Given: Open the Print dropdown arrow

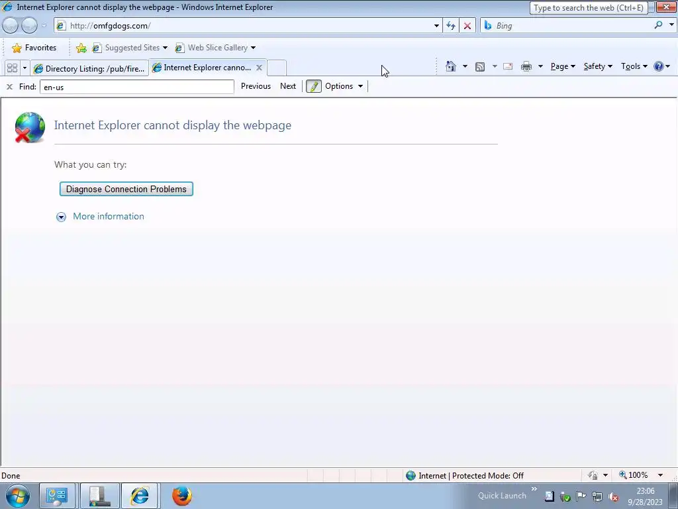Looking at the screenshot, I should pos(540,66).
